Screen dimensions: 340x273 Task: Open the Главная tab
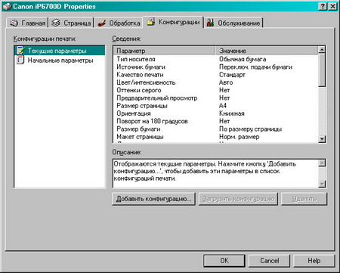[x=27, y=23]
